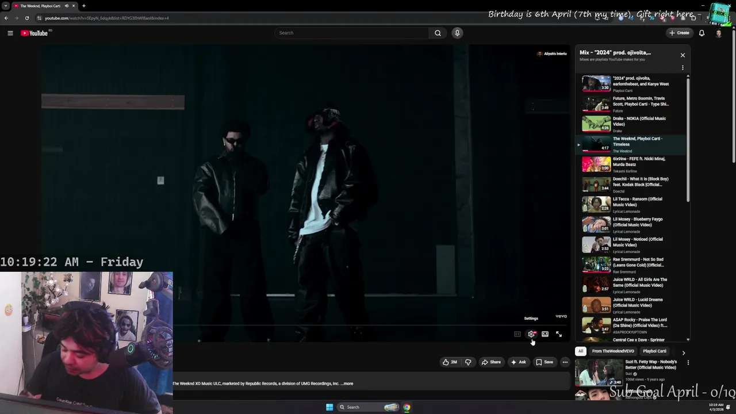
Task: Expand description with the ...more link
Action: coord(347,384)
